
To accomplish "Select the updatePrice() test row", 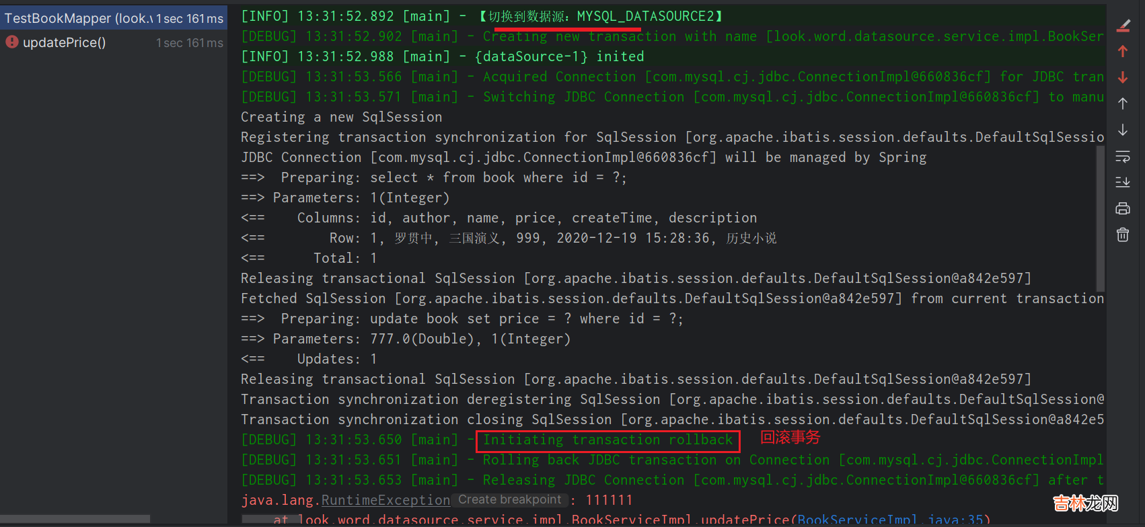I will point(114,42).
